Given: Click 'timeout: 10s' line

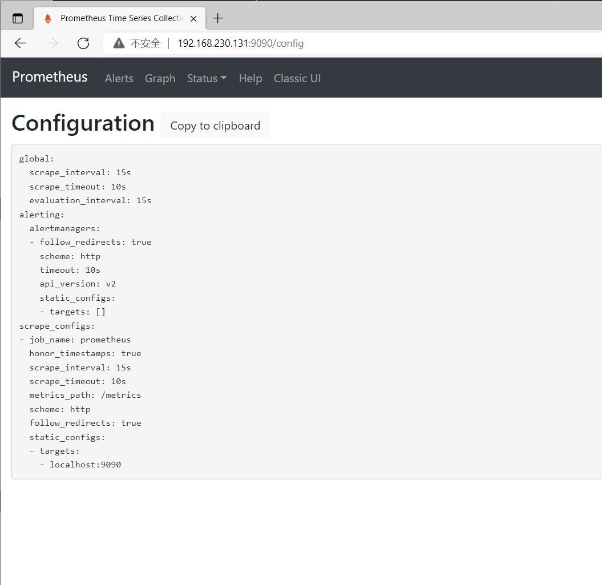Looking at the screenshot, I should 70,271.
